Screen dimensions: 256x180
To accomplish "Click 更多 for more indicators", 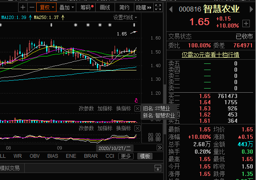I will tap(126, 156).
